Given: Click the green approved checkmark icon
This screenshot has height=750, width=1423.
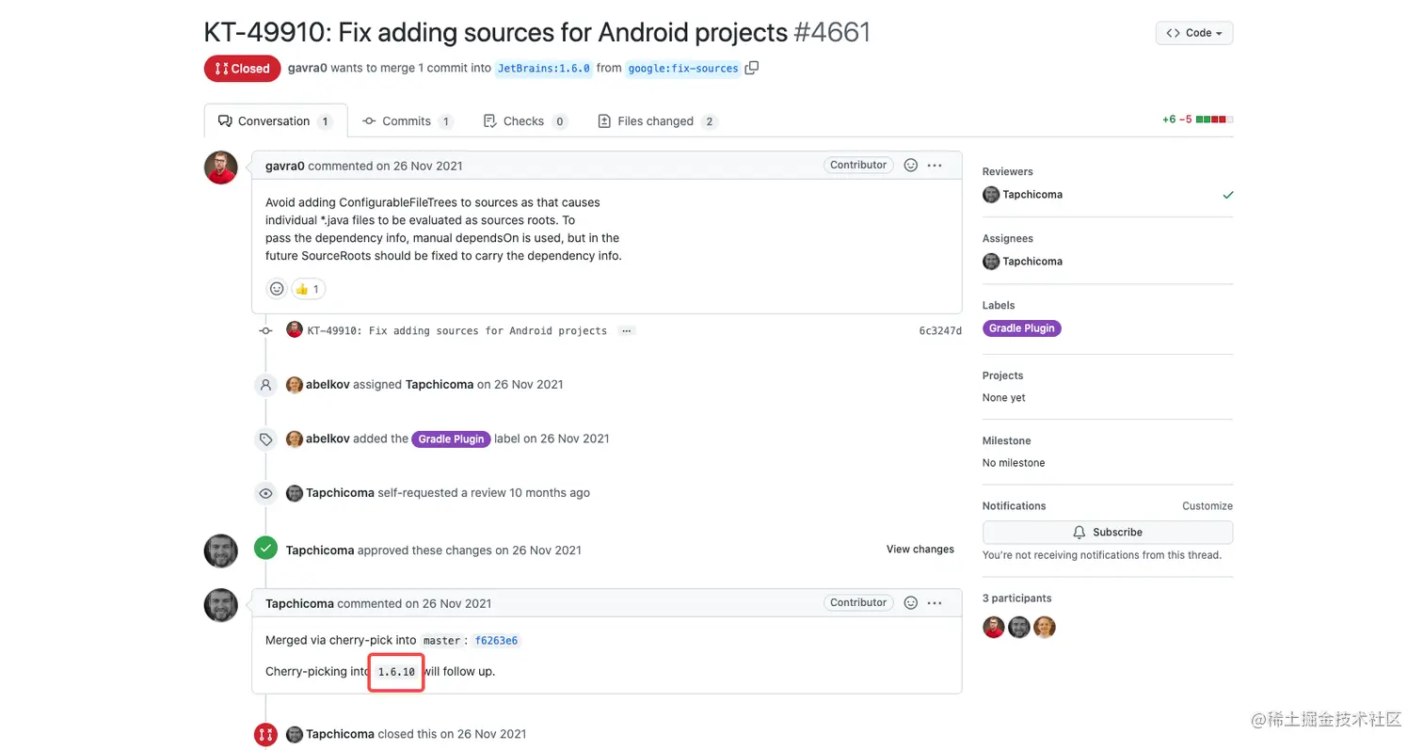Looking at the screenshot, I should coord(266,549).
